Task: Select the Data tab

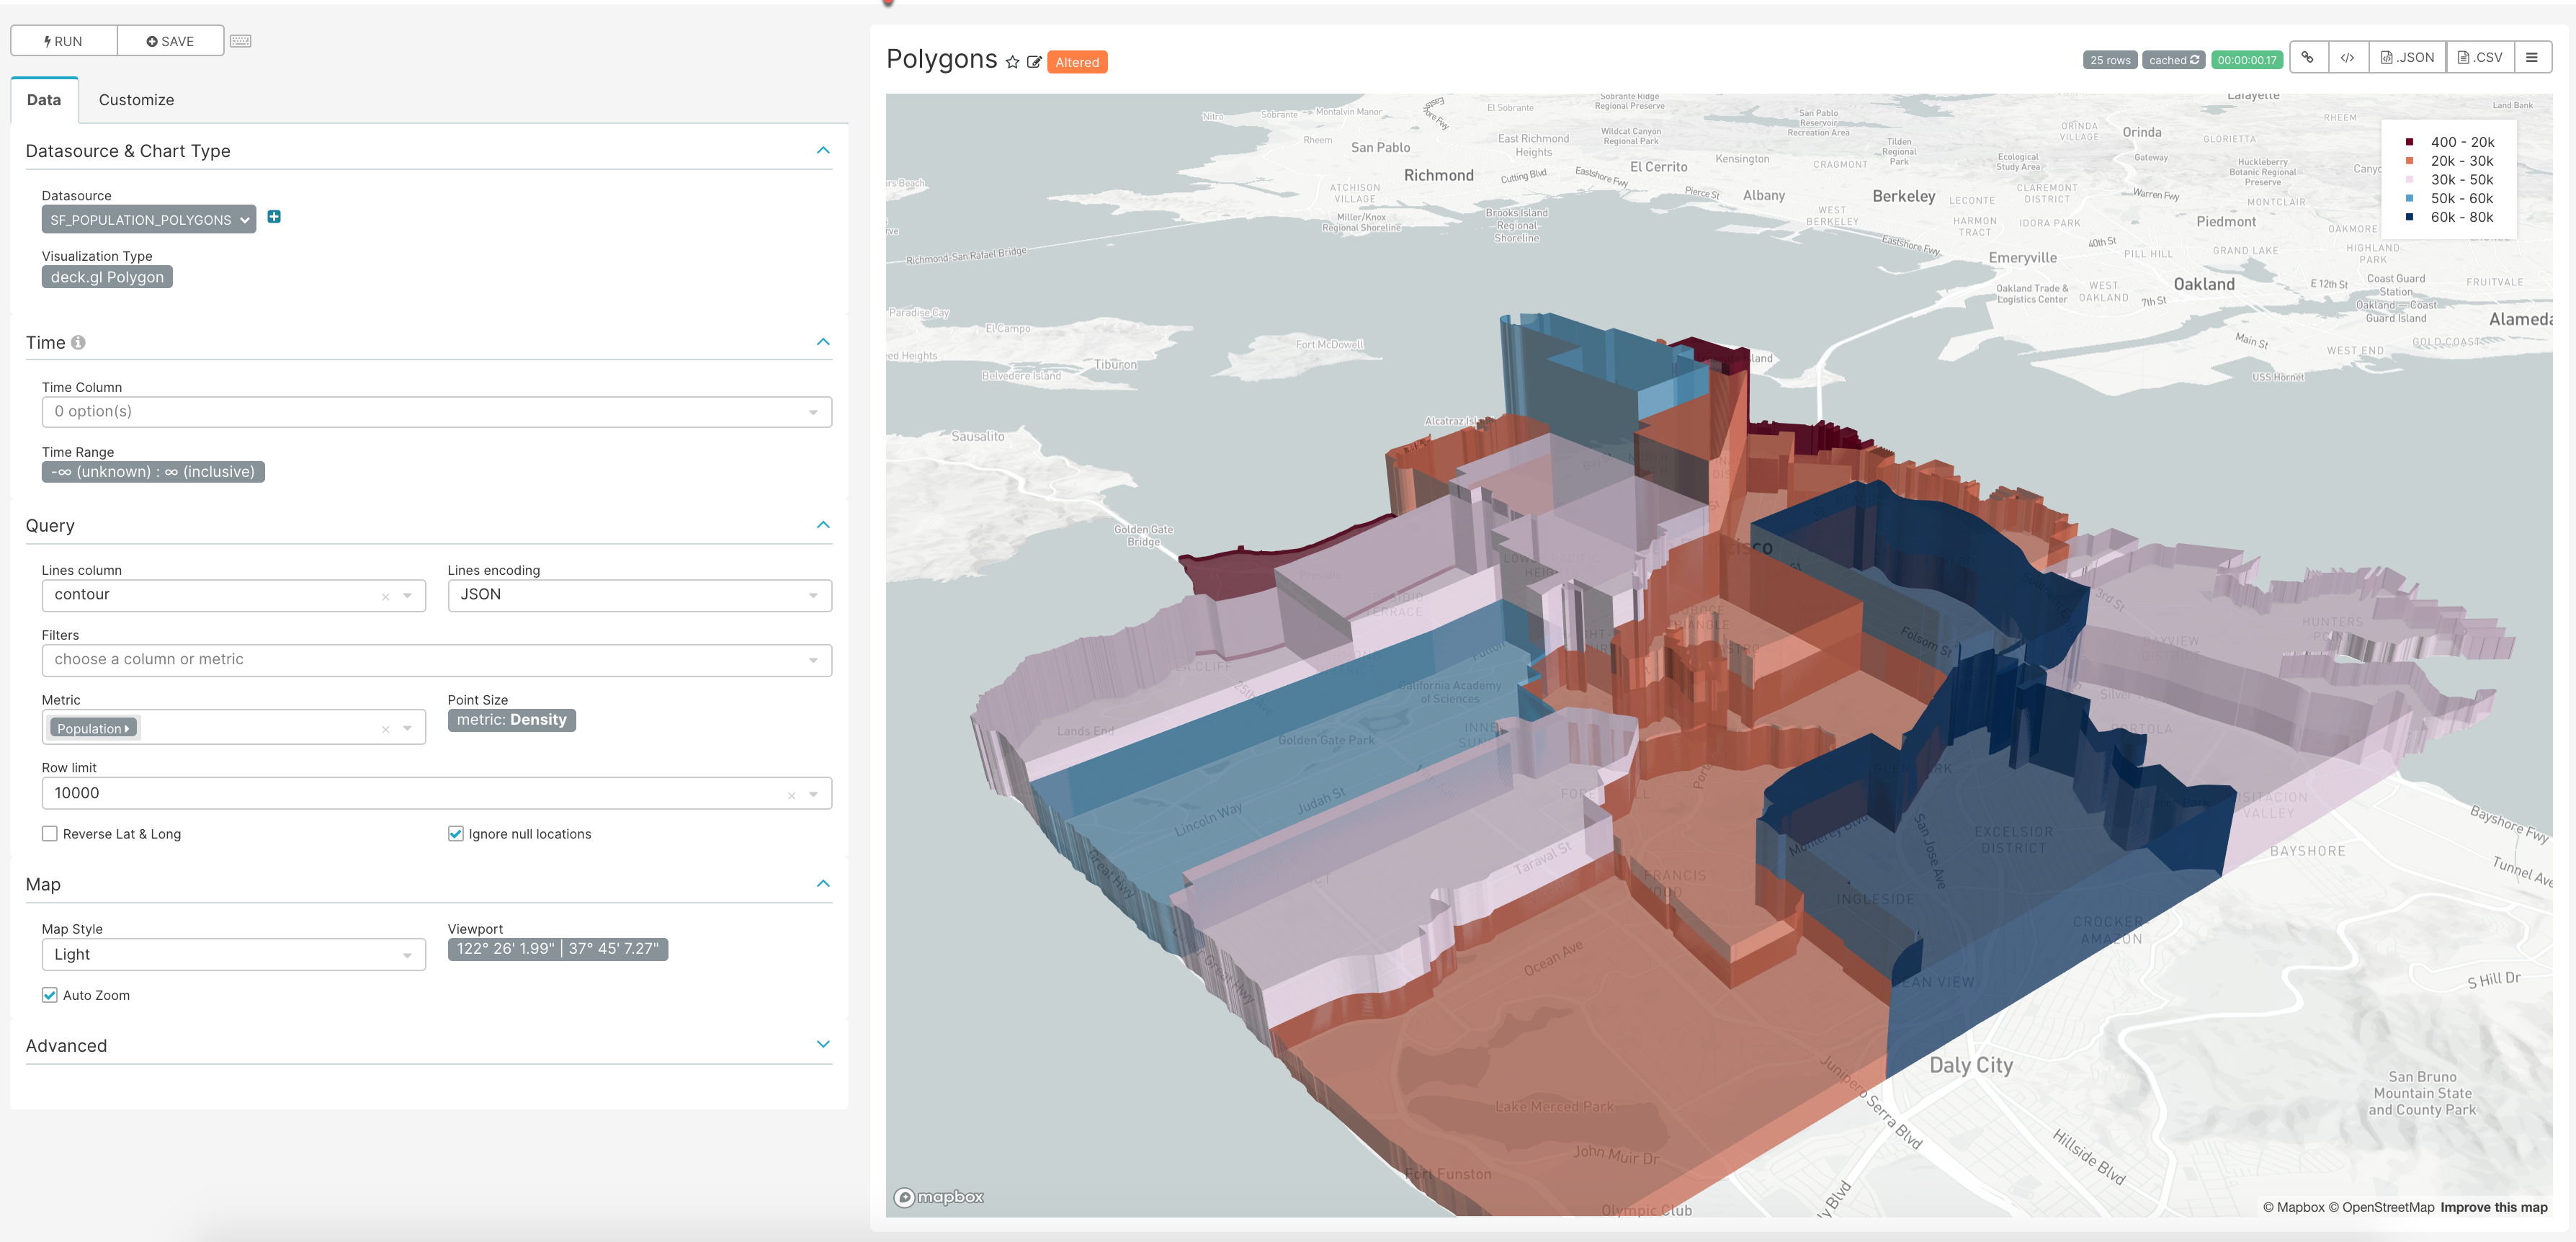Action: [44, 100]
